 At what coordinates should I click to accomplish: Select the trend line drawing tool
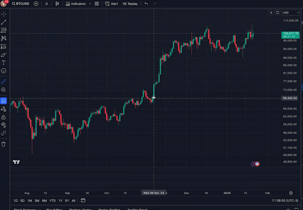point(4,22)
